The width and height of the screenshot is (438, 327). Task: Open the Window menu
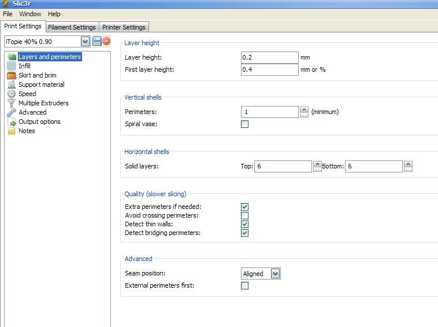point(30,14)
